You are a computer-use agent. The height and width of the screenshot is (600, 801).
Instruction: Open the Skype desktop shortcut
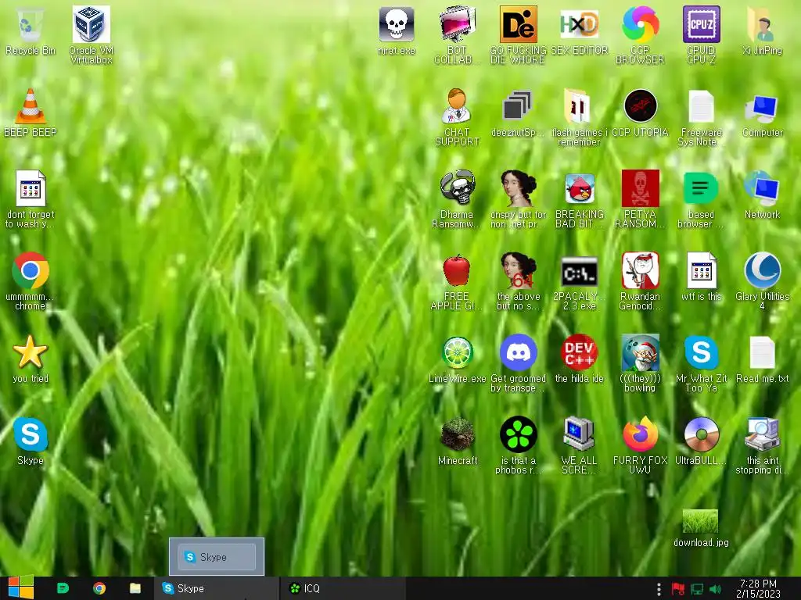[x=31, y=434]
